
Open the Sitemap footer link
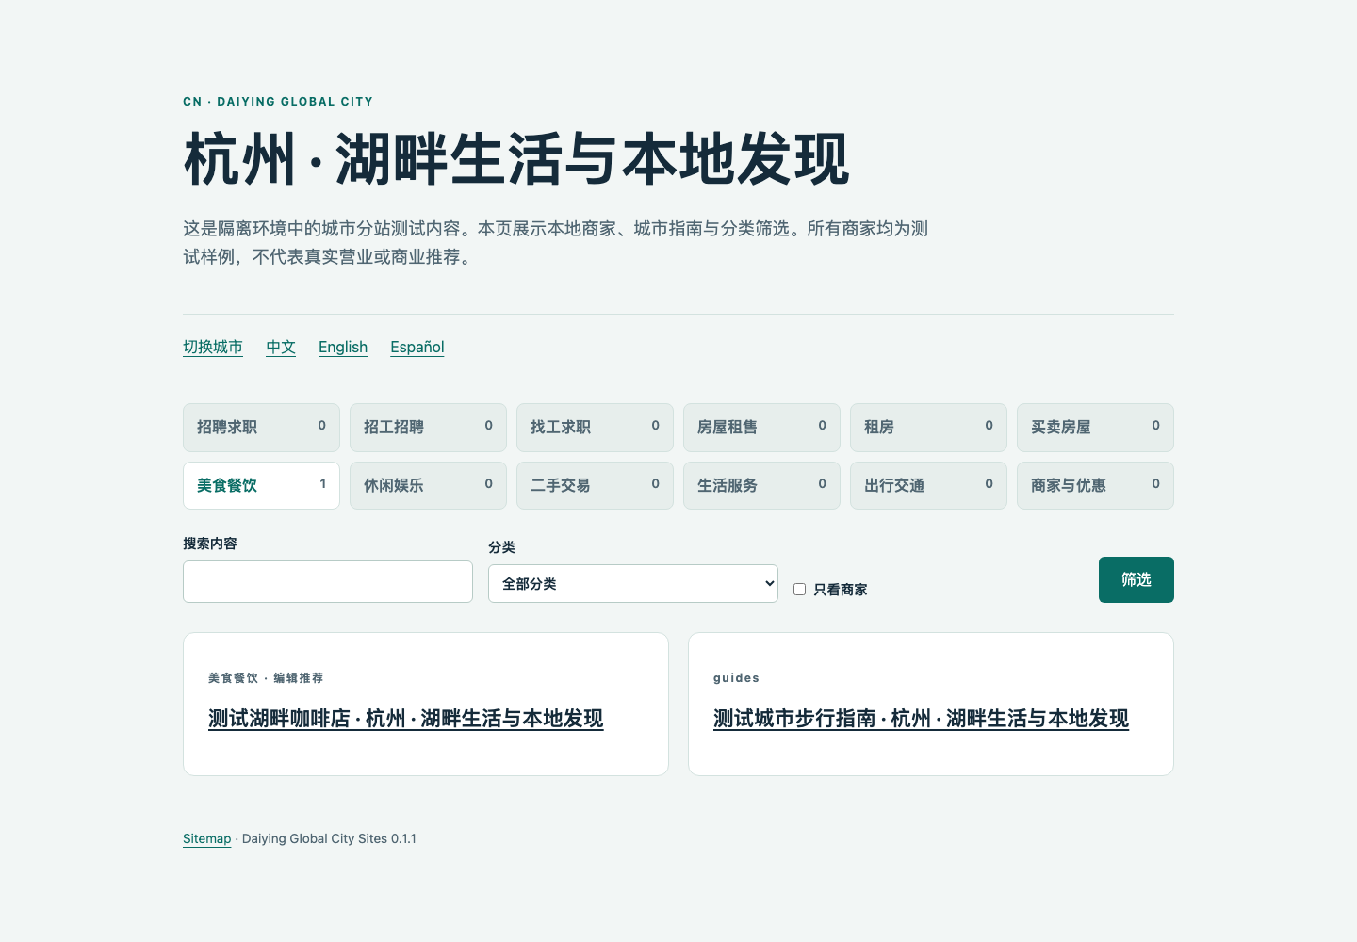pyautogui.click(x=207, y=838)
